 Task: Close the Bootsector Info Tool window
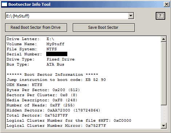click(167, 4)
